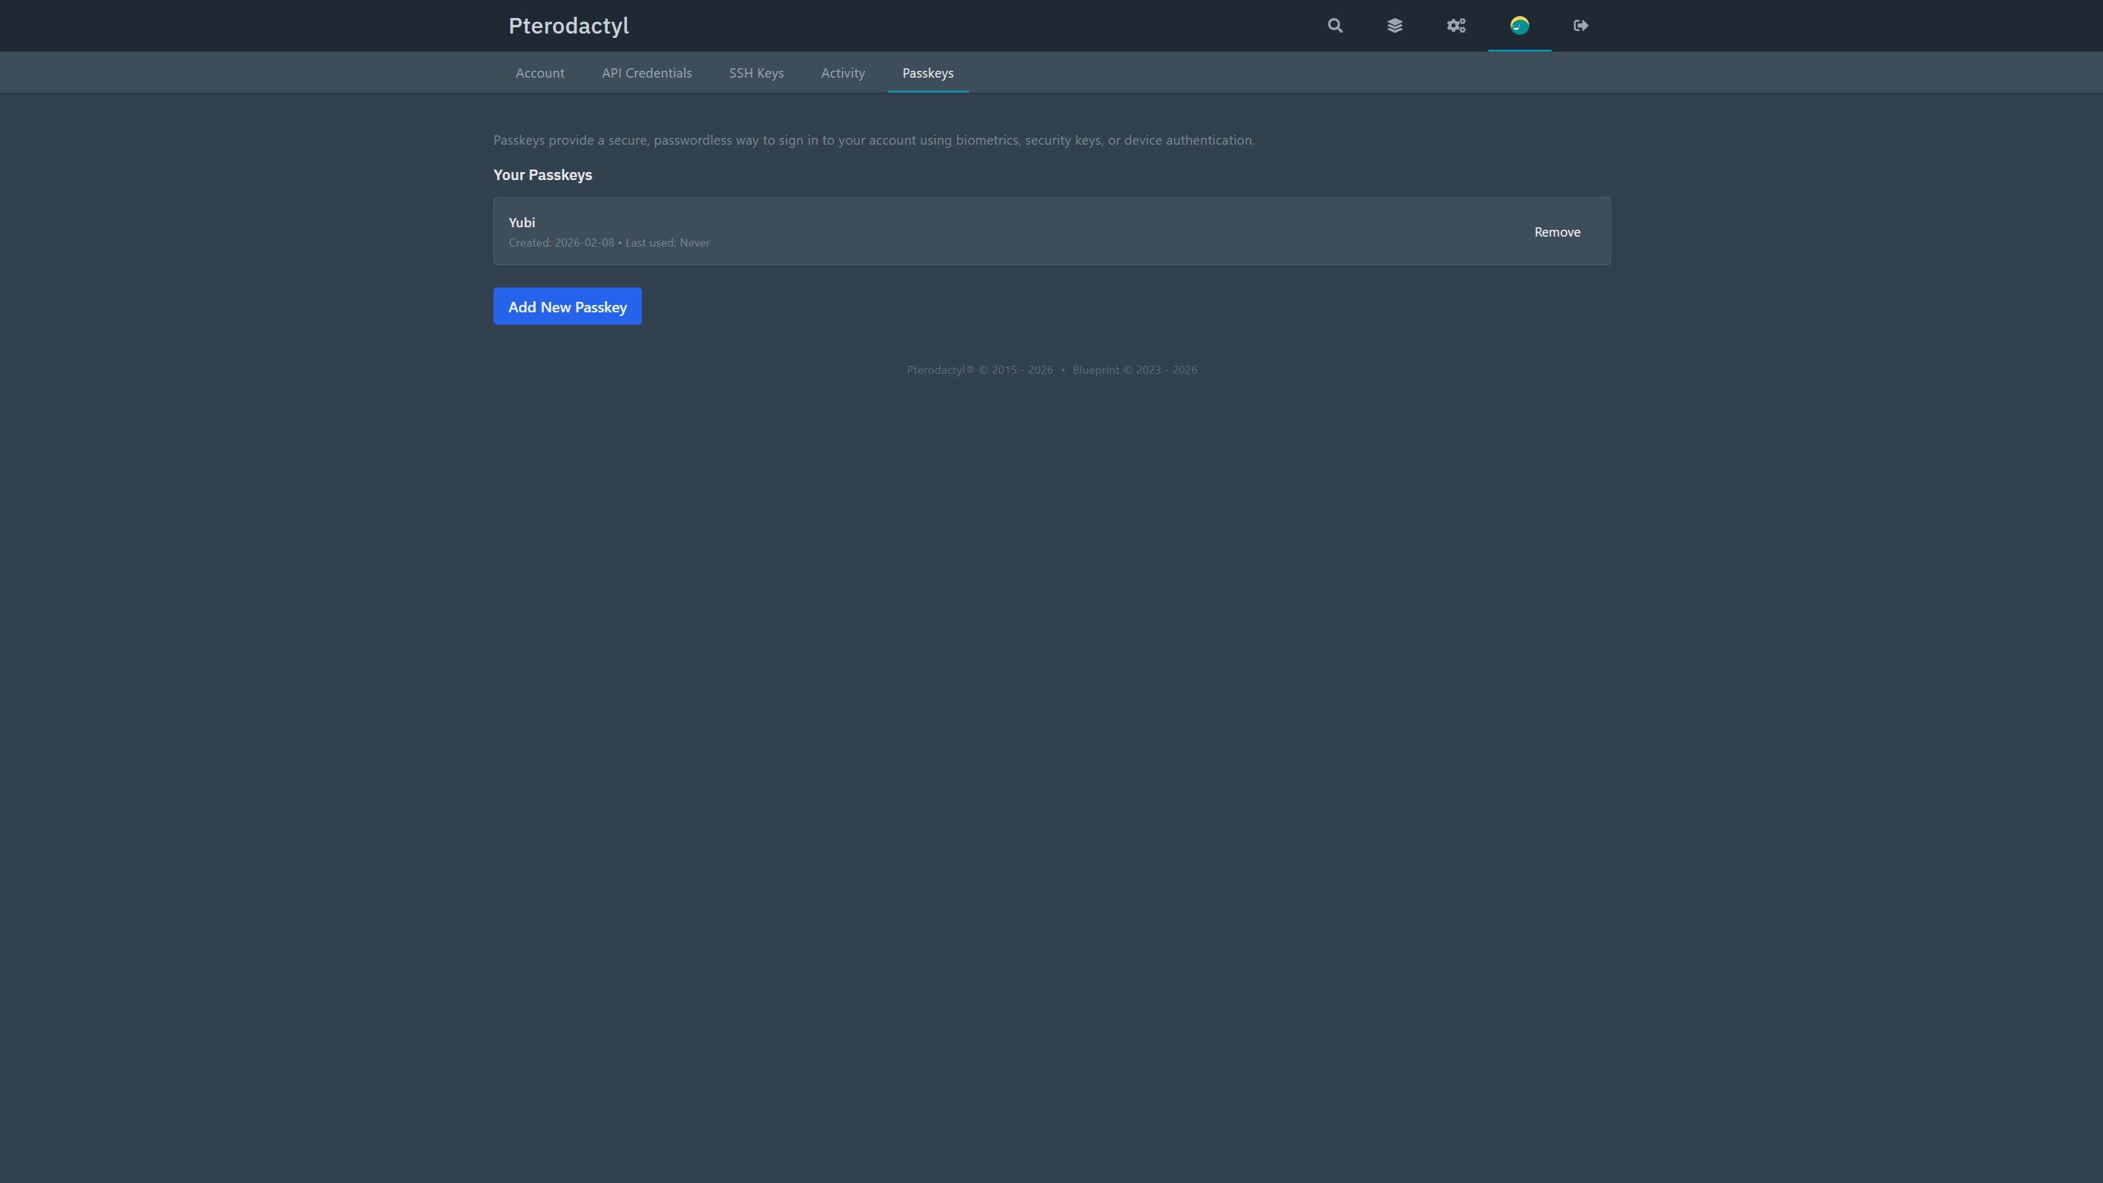Image resolution: width=2103 pixels, height=1183 pixels.
Task: Open the Blueprint footer link
Action: (x=1096, y=370)
